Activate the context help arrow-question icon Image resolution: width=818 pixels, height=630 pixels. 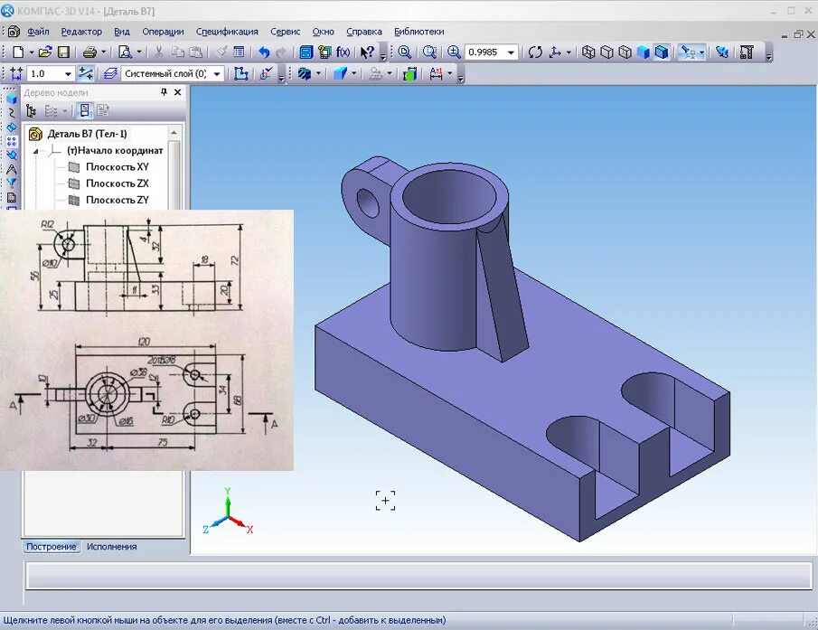click(x=367, y=52)
